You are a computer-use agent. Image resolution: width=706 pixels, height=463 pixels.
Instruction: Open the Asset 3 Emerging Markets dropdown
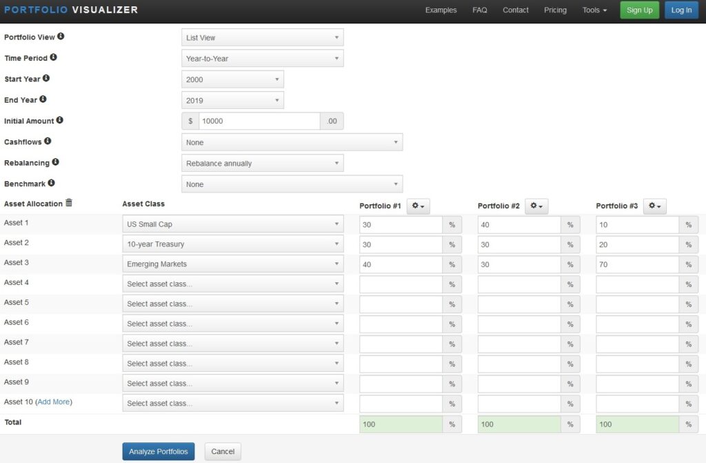coord(233,264)
